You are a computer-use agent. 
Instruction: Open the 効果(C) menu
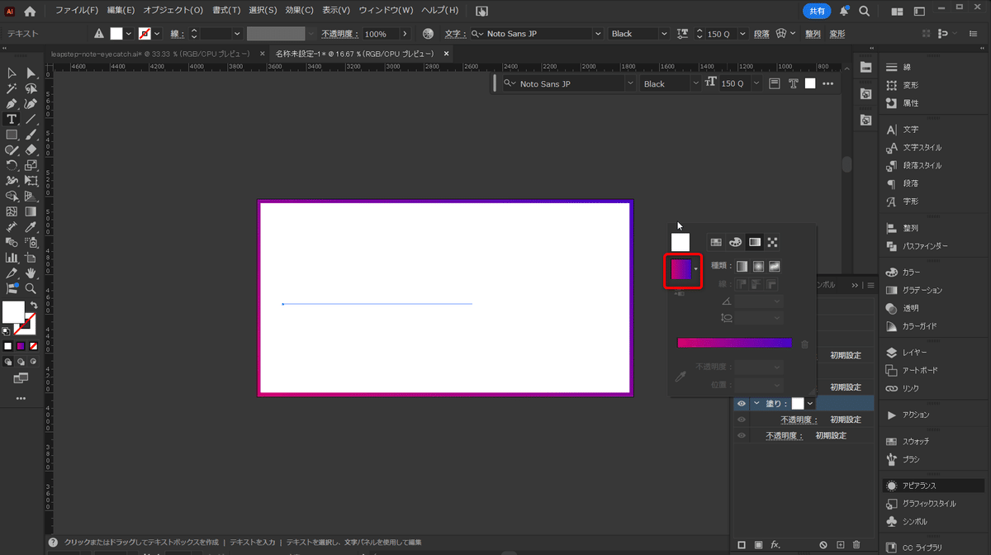tap(299, 11)
